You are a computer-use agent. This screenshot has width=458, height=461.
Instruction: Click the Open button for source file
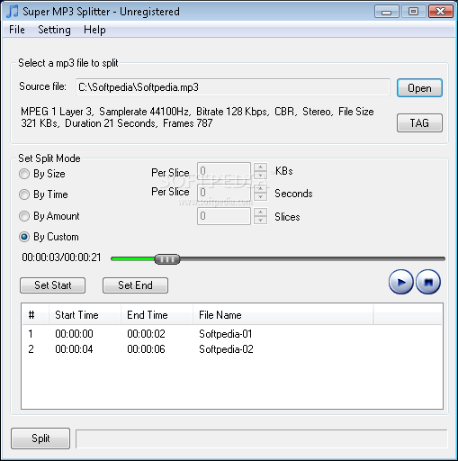tap(419, 88)
